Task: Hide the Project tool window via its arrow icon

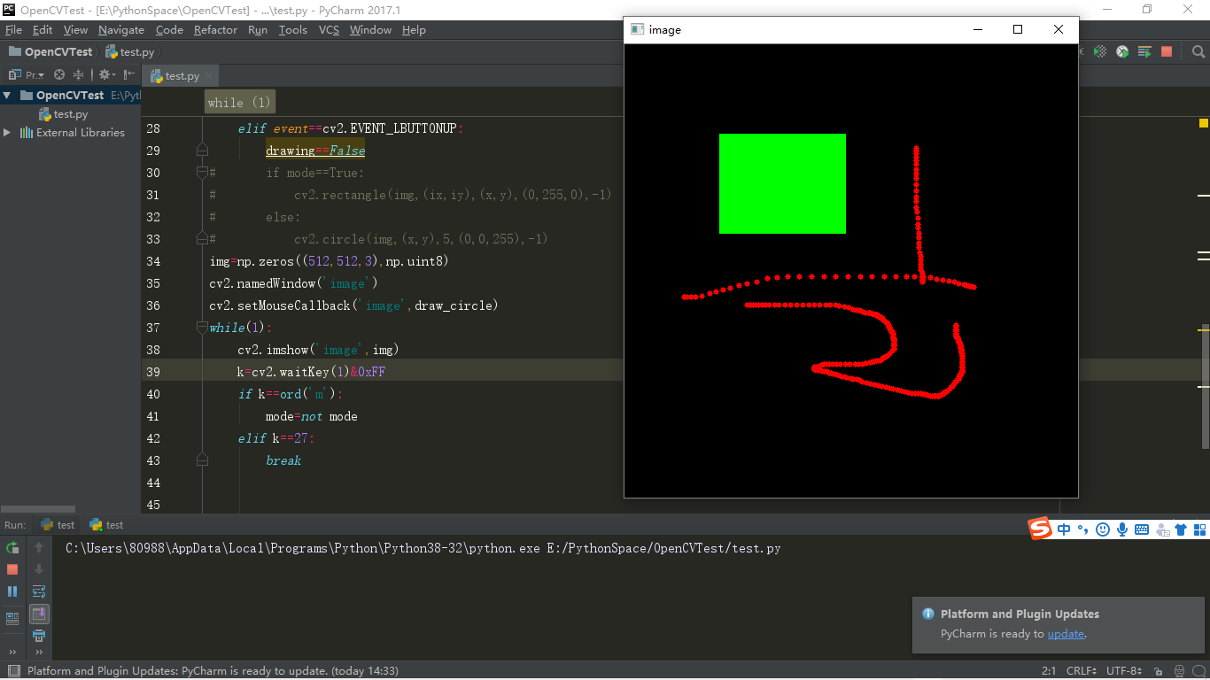Action: click(129, 75)
